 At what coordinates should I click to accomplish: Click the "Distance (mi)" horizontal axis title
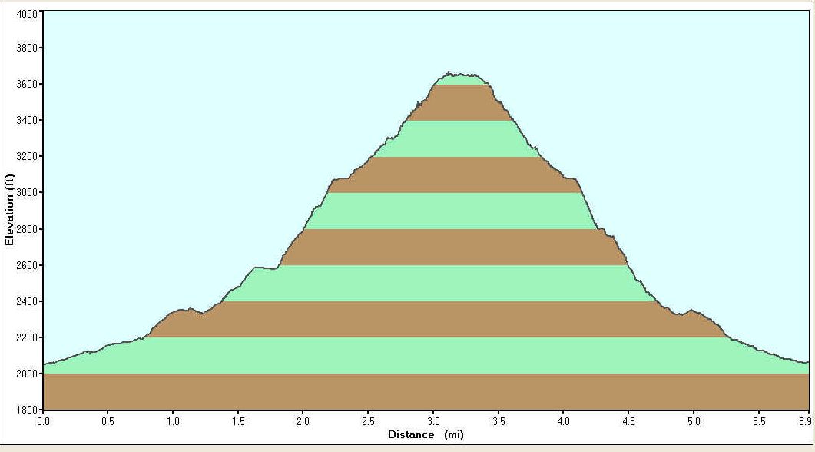coord(426,434)
